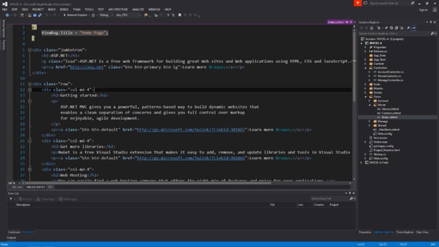Click the LinkId=301865 Microsoft link on line 19
The height and width of the screenshot is (247, 439).
[191, 130]
